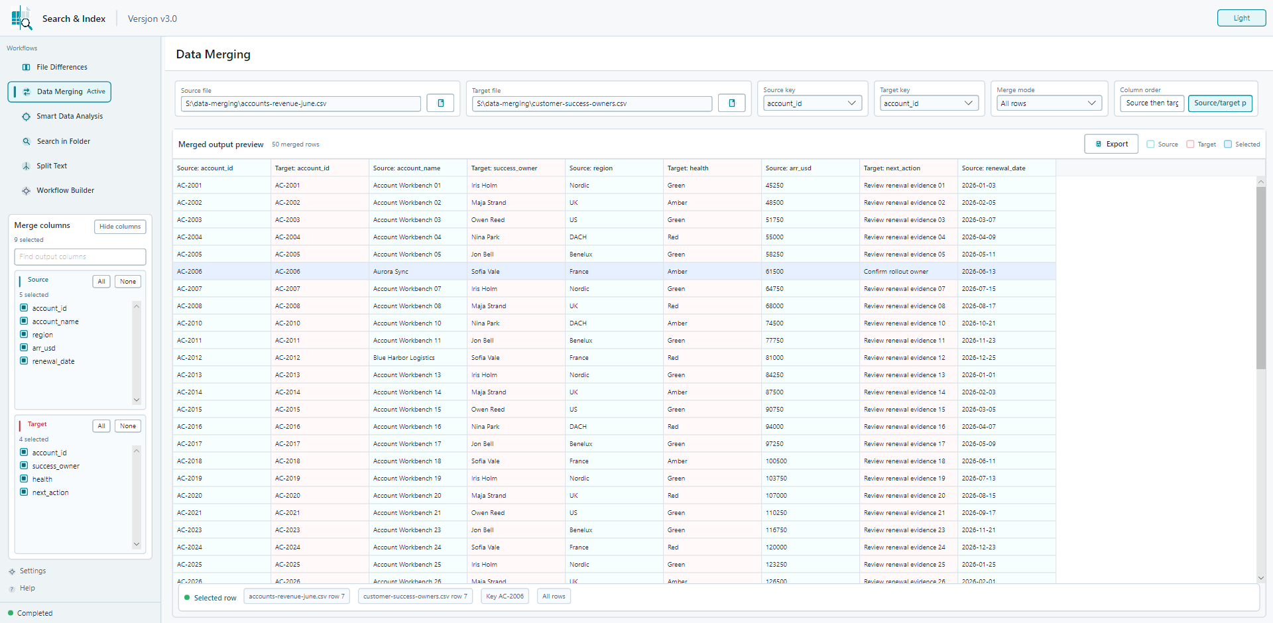The width and height of the screenshot is (1273, 623).
Task: Toggle source arr_usd column checkbox
Action: (24, 347)
